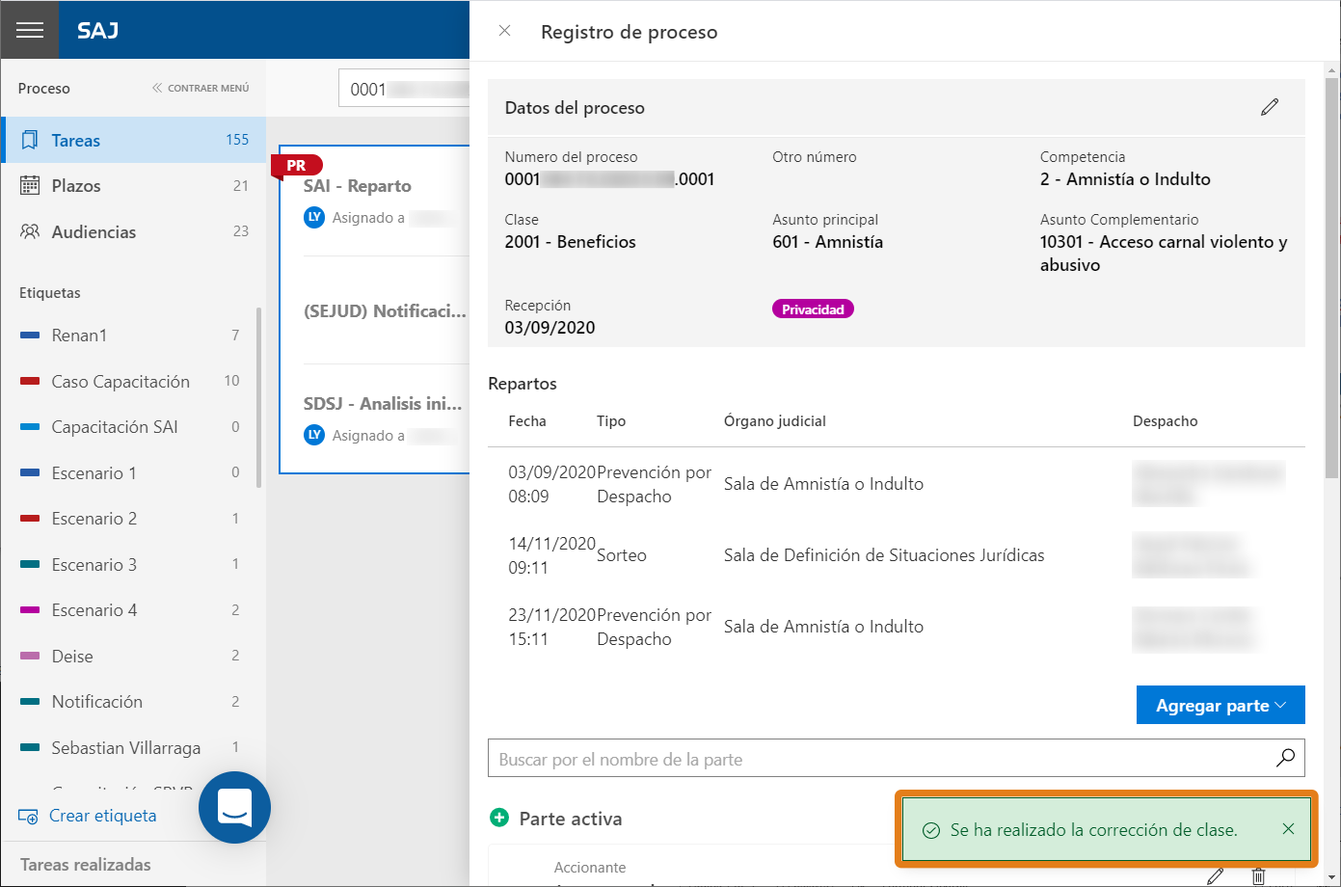
Task: Open the Agregar parte dropdown
Action: pyautogui.click(x=1220, y=705)
